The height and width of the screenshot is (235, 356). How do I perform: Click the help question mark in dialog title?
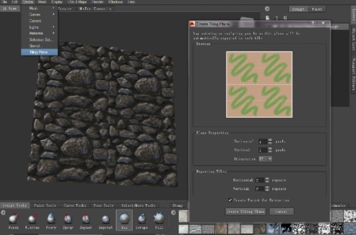pyautogui.click(x=313, y=23)
